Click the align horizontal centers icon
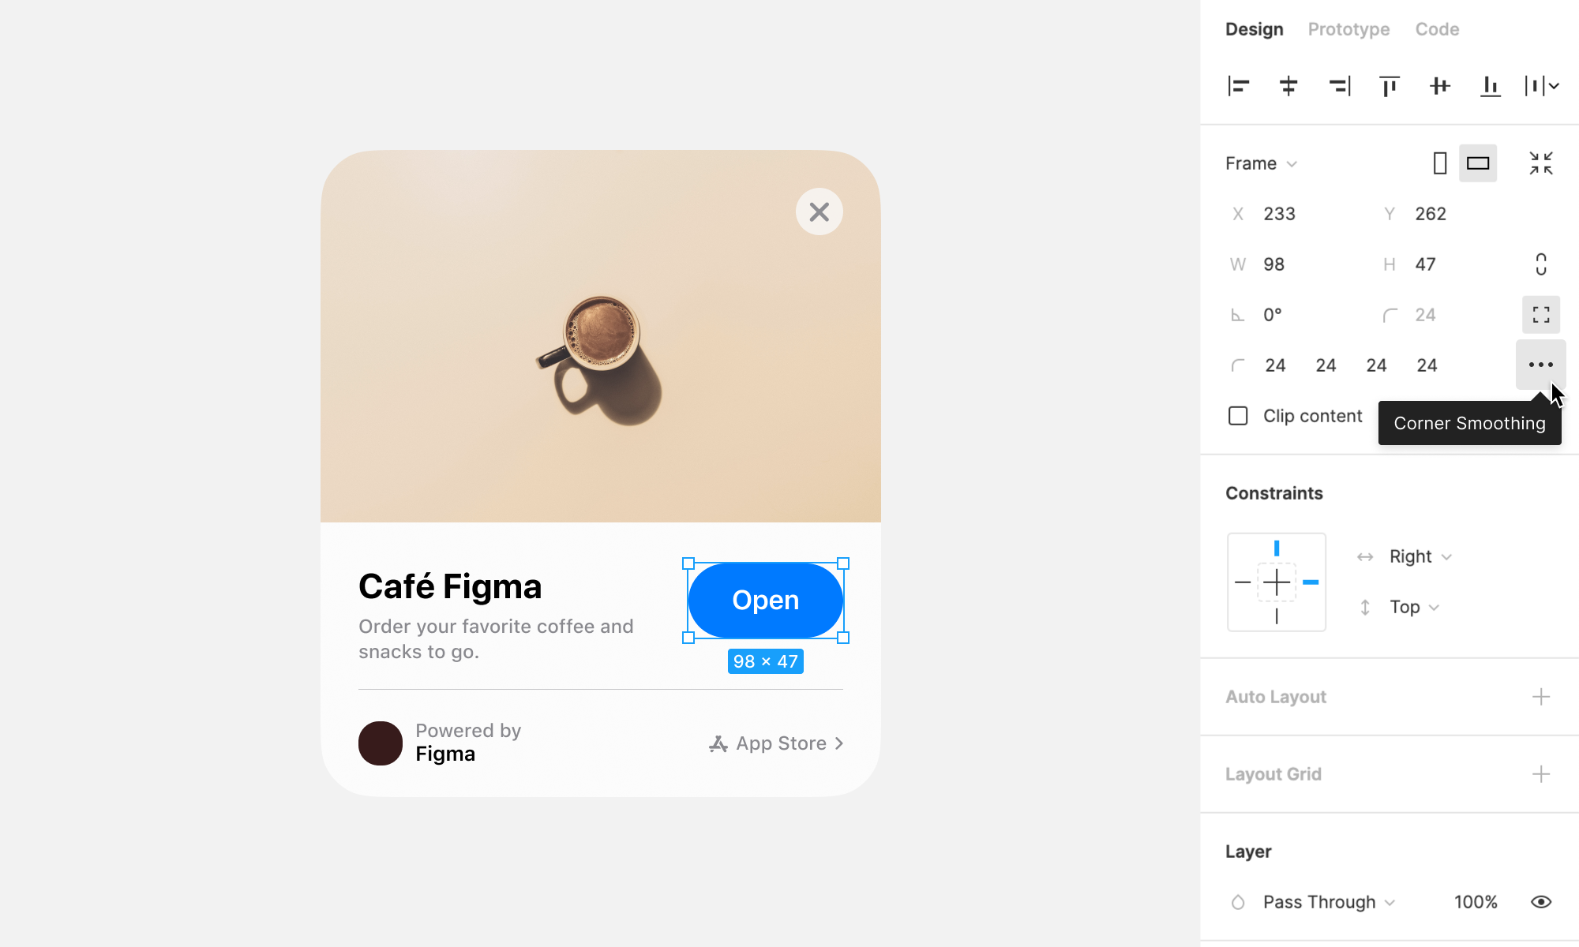 tap(1289, 86)
